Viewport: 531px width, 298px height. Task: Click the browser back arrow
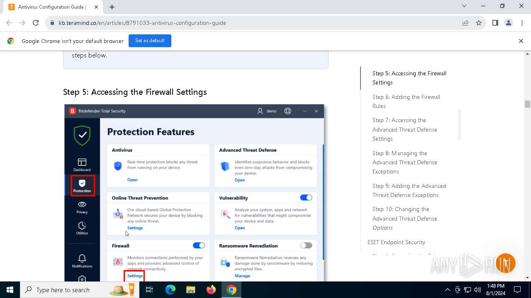click(9, 23)
